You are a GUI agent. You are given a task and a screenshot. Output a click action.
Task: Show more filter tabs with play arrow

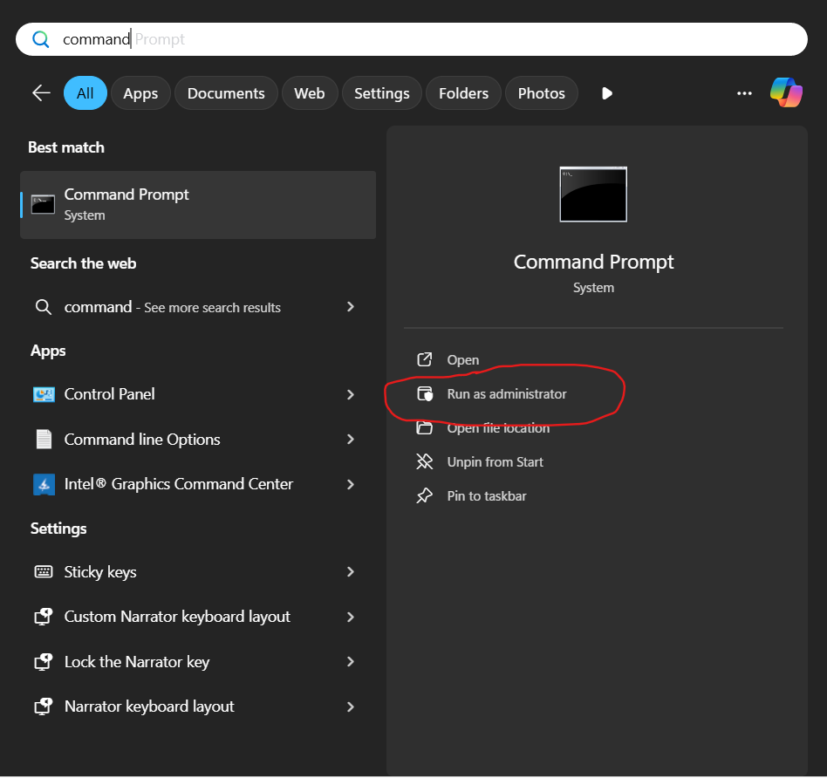click(607, 93)
